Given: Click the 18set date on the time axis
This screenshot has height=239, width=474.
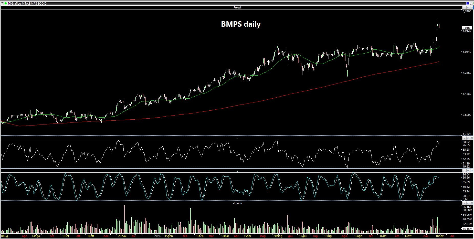Looking at the screenshot, I should (66, 236).
